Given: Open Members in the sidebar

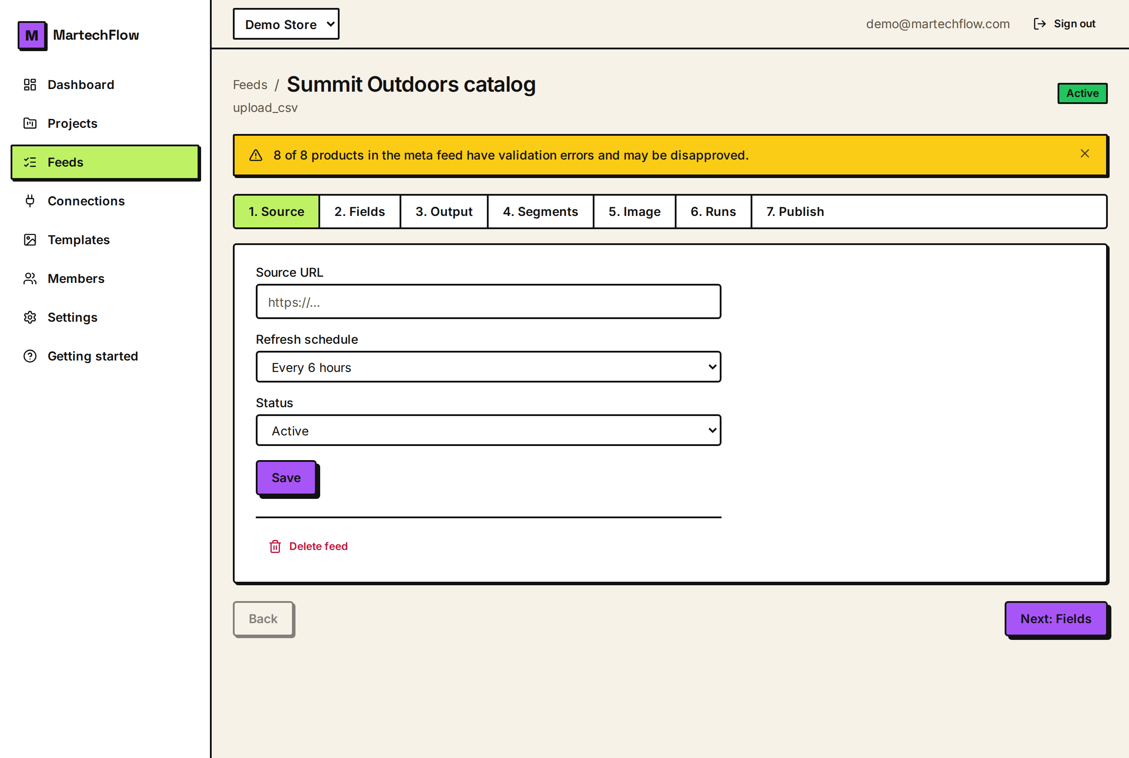Looking at the screenshot, I should pos(105,279).
